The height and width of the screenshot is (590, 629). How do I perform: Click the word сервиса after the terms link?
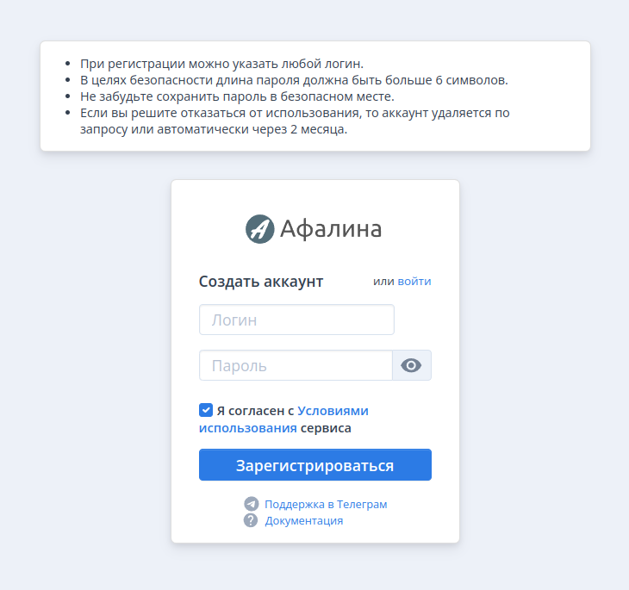[x=326, y=428]
